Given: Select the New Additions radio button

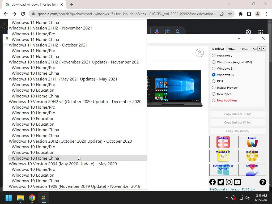Looking at the screenshot, I should pos(214,100).
